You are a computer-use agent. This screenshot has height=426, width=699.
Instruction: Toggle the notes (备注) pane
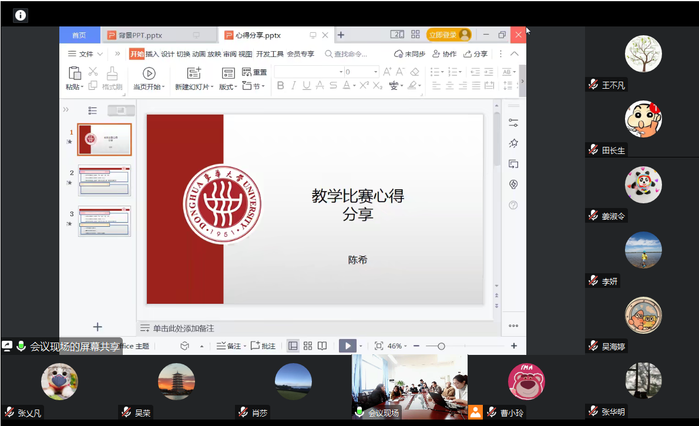point(229,346)
